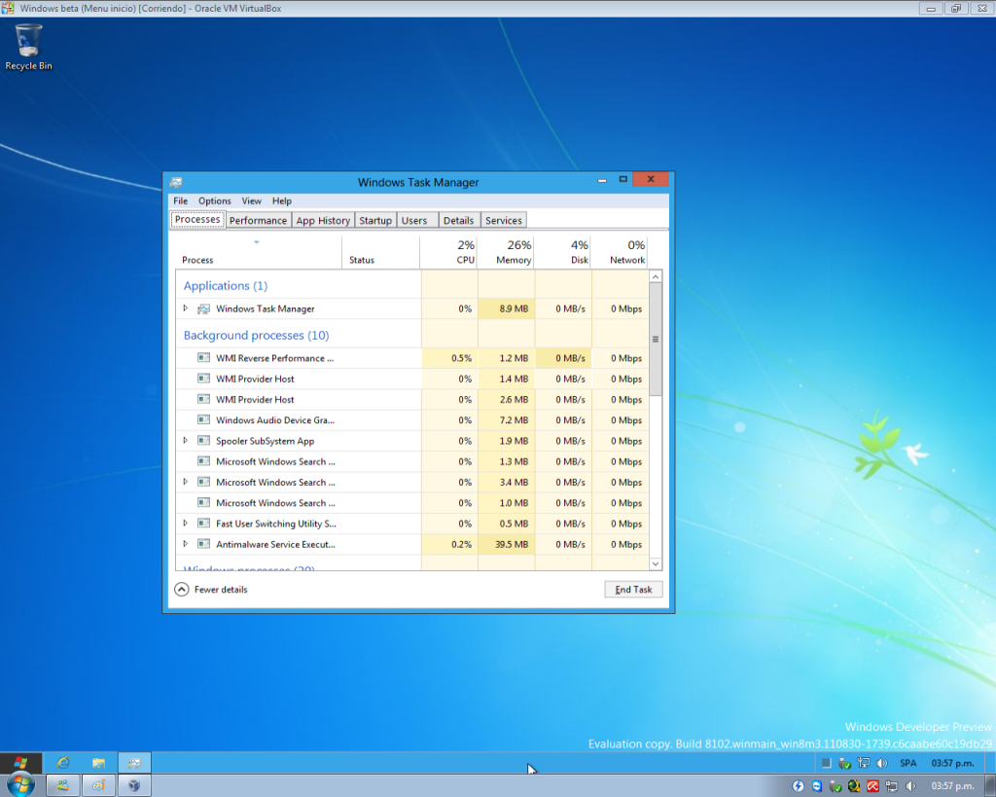
Task: Click the Windows Task Manager process icon
Action: coord(204,308)
